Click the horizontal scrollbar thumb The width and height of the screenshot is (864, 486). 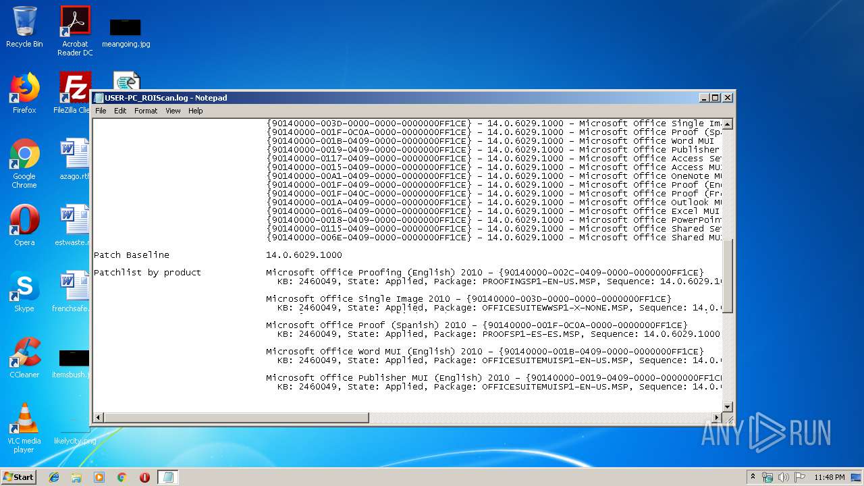[x=236, y=418]
